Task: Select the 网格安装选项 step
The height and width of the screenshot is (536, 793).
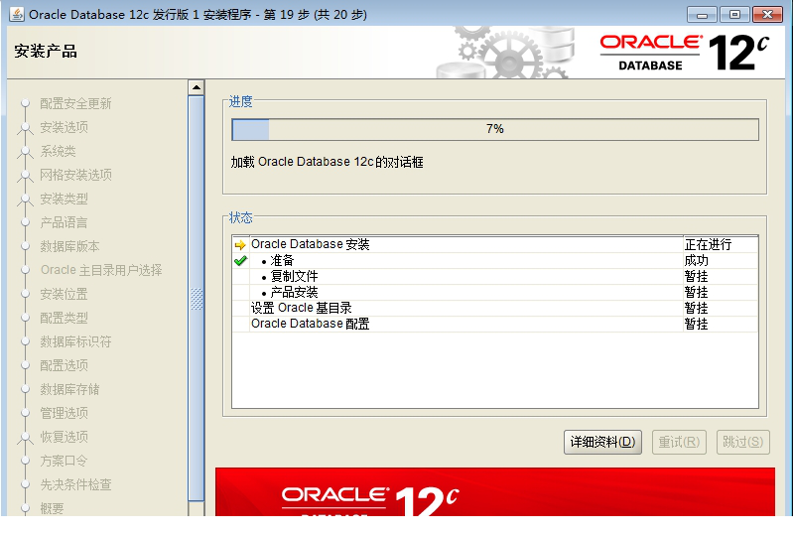Action: coord(75,175)
